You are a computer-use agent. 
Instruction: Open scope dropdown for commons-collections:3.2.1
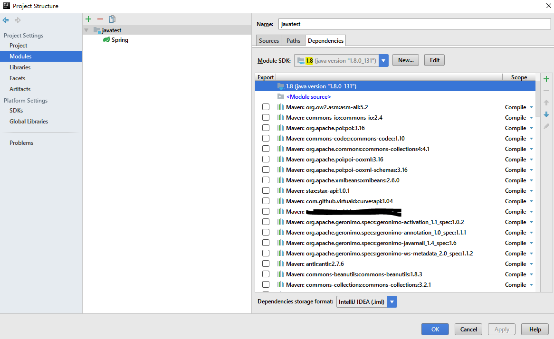coord(531,285)
